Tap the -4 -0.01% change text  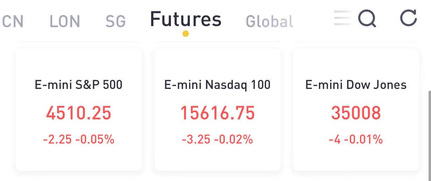click(x=356, y=139)
